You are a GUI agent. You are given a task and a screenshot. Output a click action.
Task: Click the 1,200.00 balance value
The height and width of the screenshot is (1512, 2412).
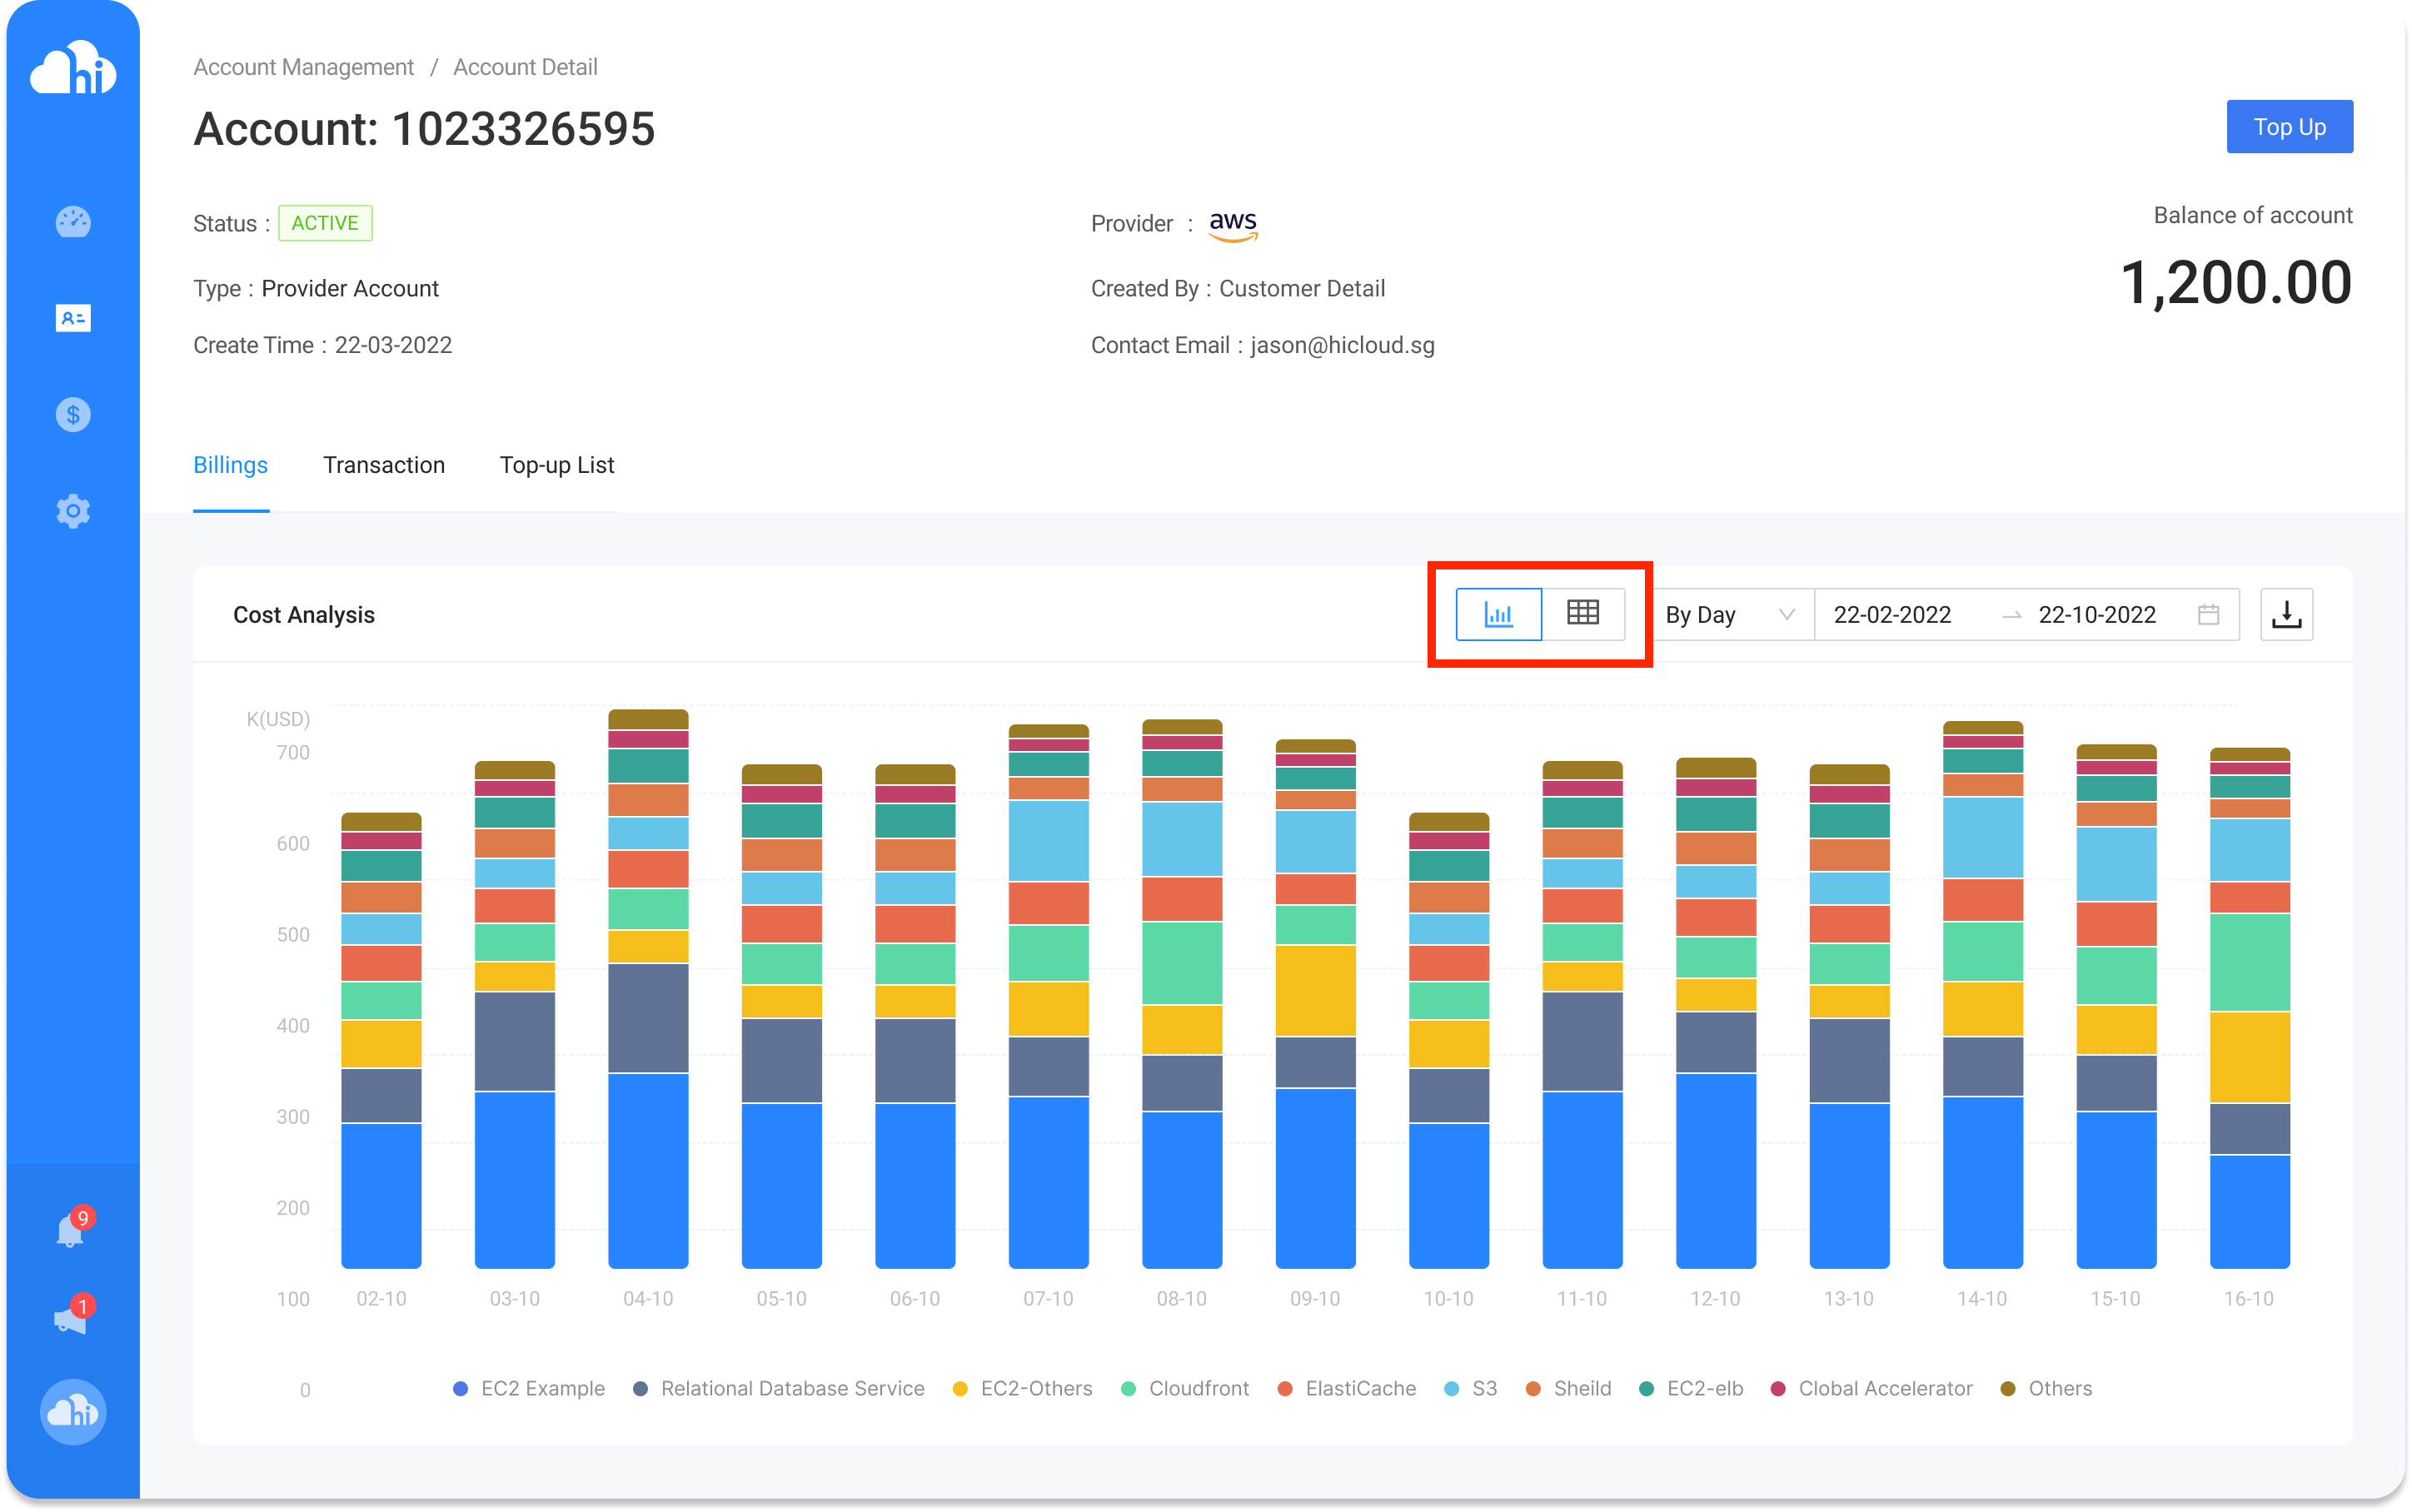[x=2236, y=282]
